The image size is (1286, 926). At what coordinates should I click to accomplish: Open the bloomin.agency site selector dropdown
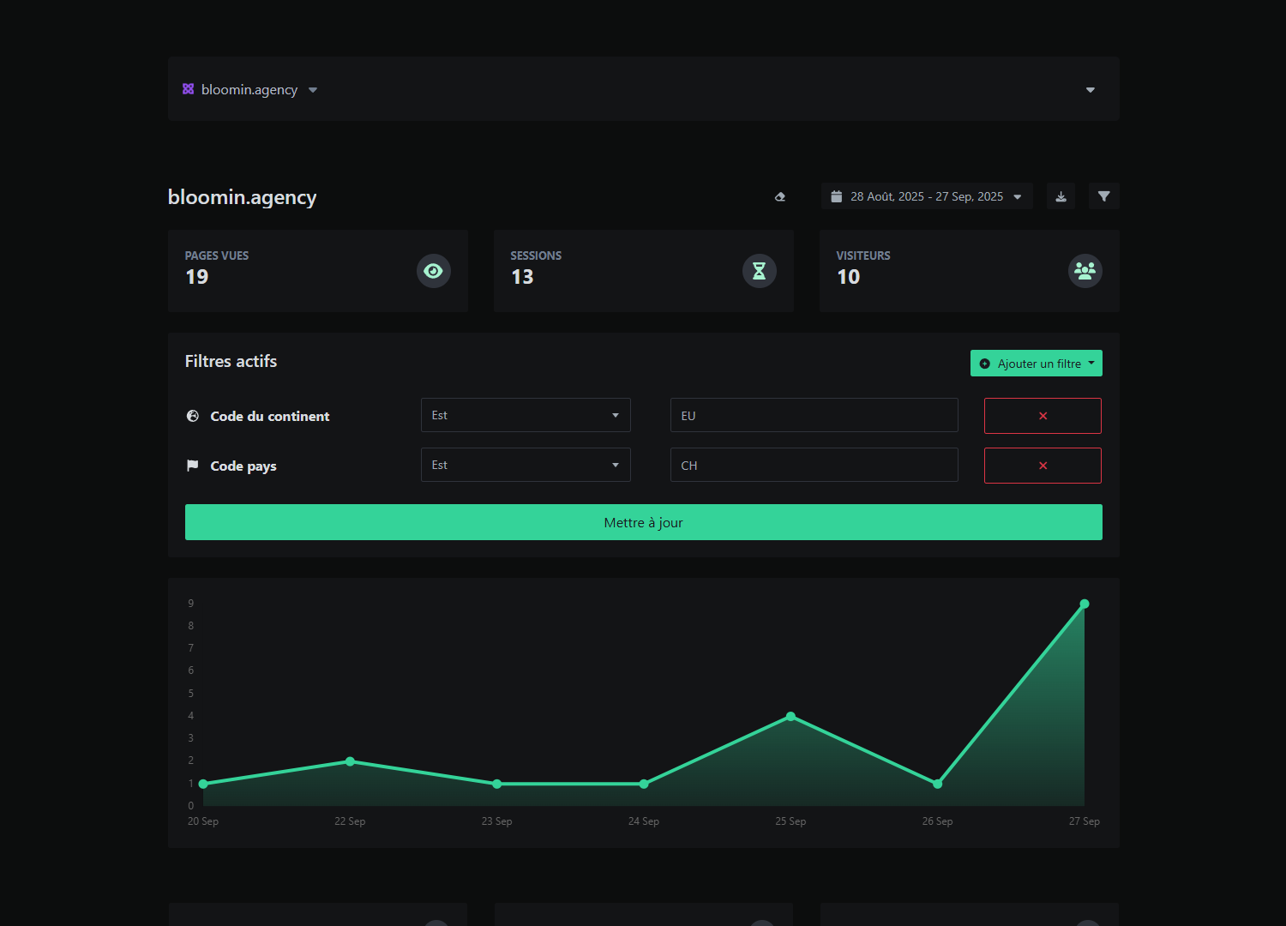point(249,90)
